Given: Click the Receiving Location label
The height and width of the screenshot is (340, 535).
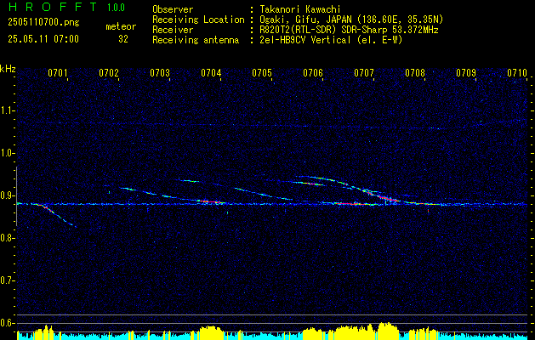Looking at the screenshot, I should [x=198, y=20].
